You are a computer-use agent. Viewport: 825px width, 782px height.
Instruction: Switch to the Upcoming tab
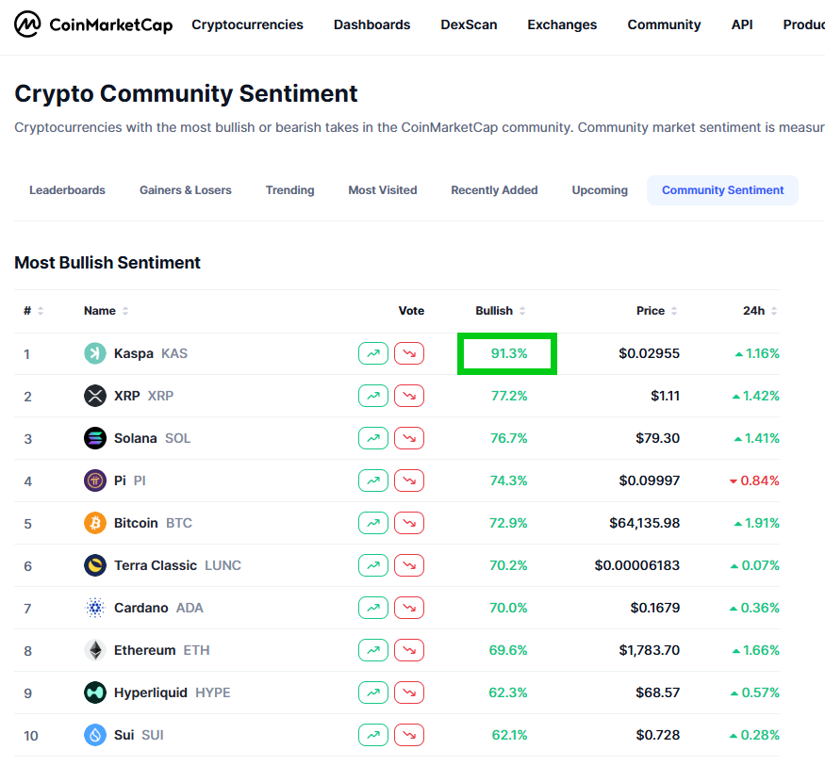tap(600, 190)
